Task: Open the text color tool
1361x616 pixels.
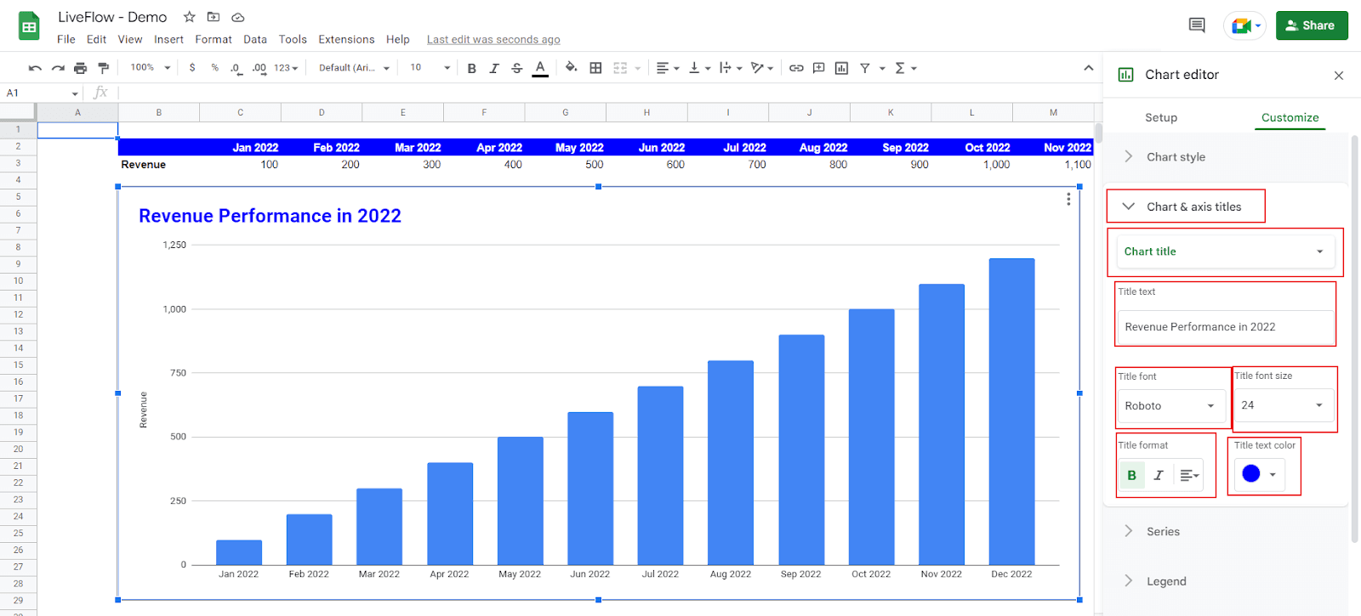Action: tap(540, 68)
